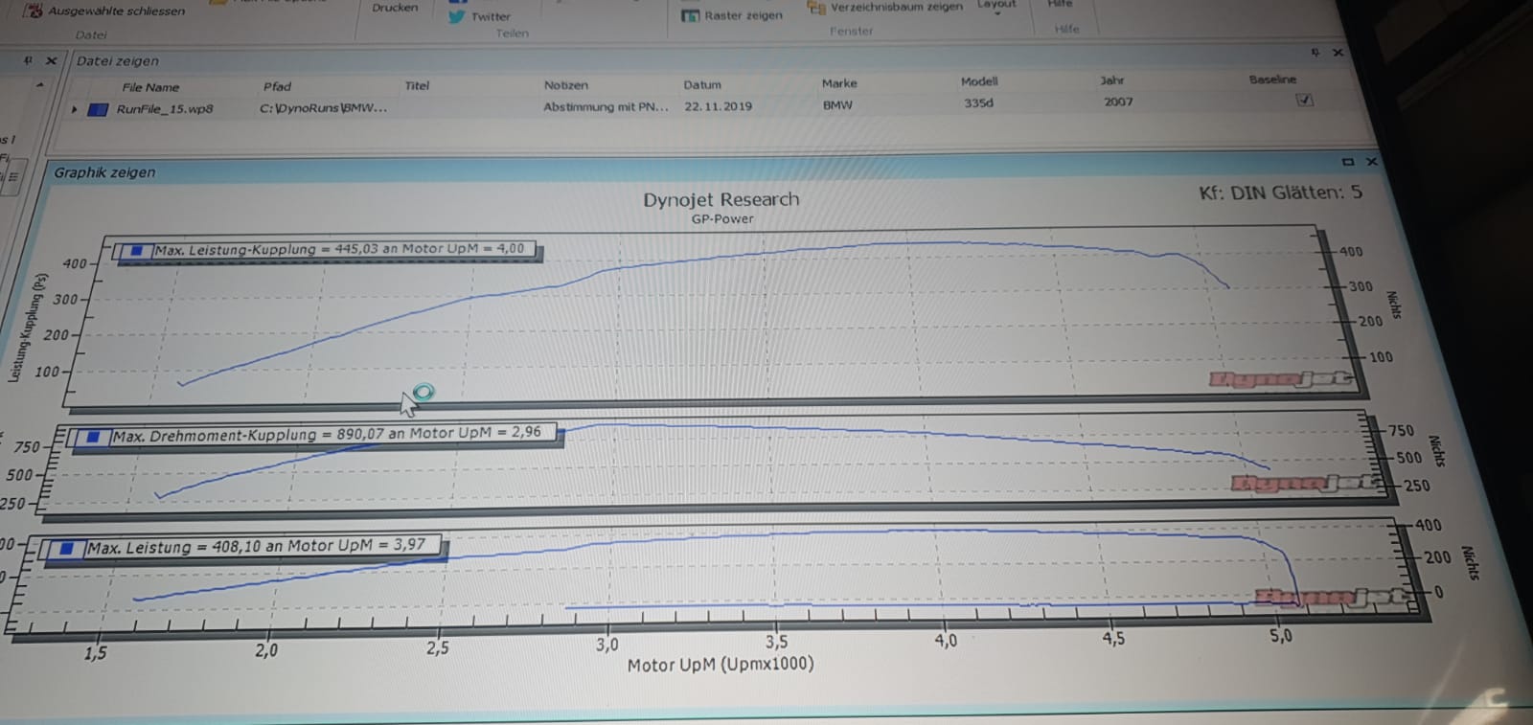Pin the Datei zeigen panel
The image size is (1533, 725).
coord(1316,52)
